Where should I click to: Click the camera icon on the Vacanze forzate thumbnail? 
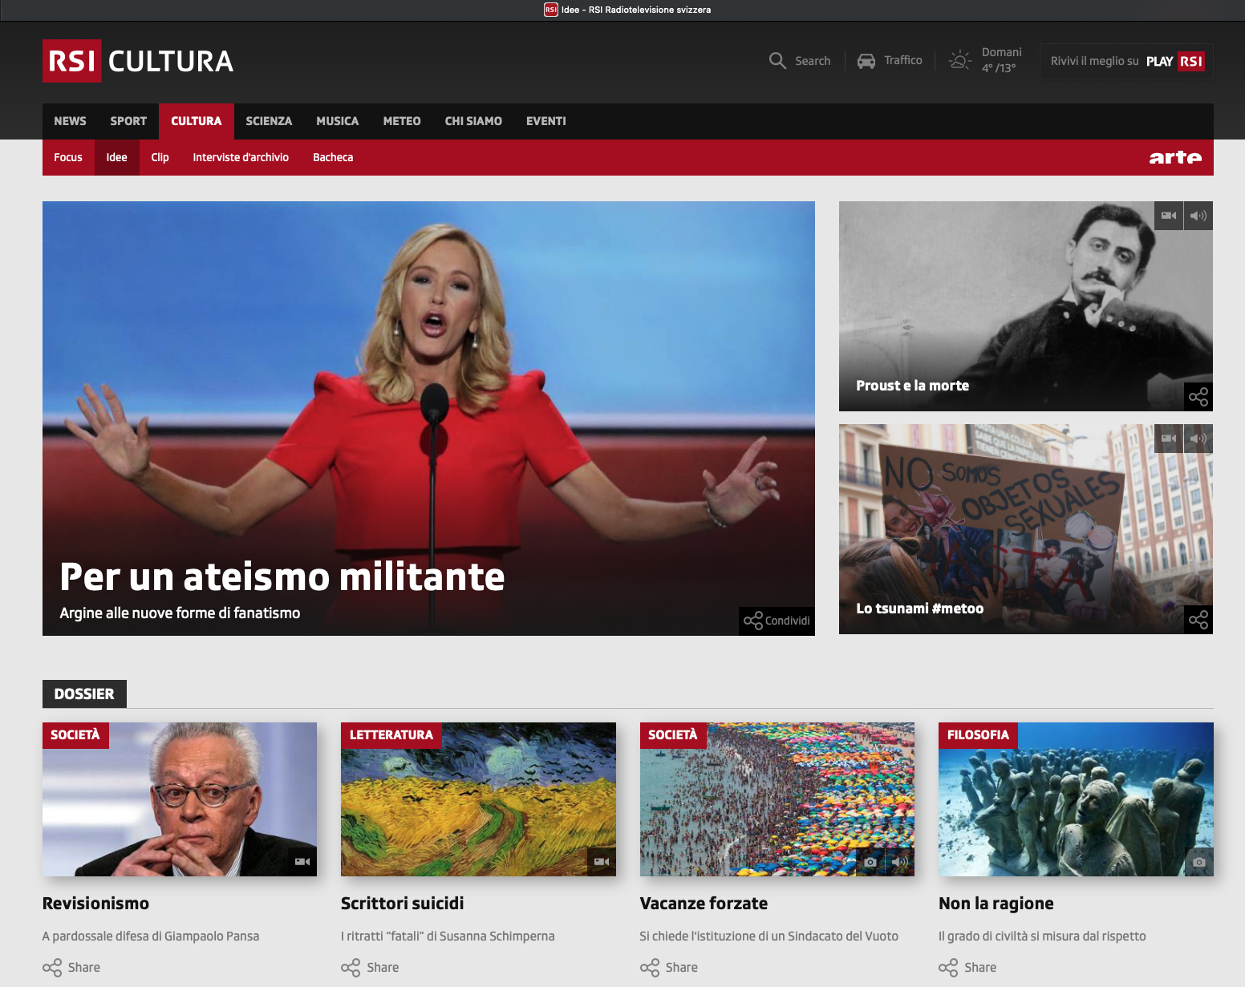point(870,863)
